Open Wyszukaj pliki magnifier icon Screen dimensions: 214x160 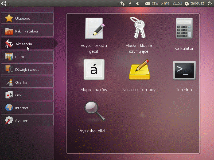tap(94, 111)
